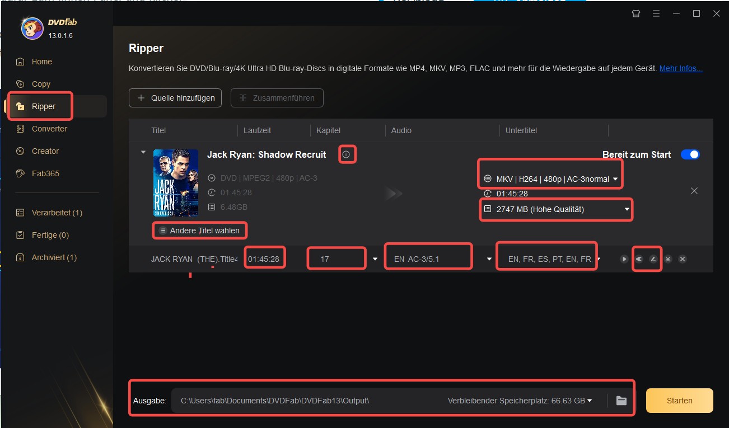Preview title with the play icon

(x=624, y=259)
